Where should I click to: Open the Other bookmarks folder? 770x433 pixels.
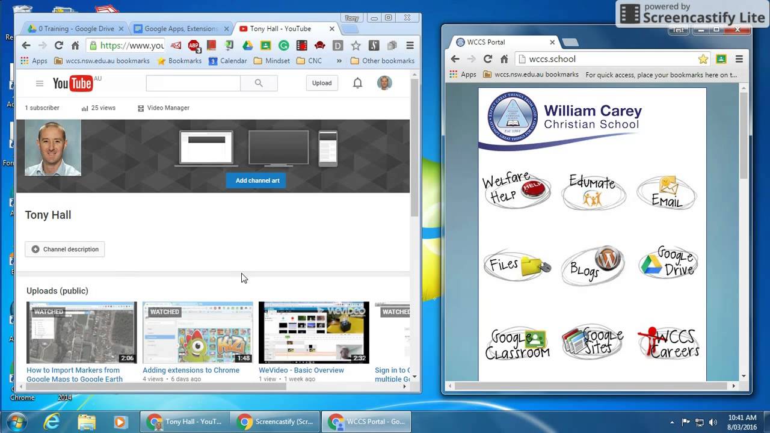382,61
